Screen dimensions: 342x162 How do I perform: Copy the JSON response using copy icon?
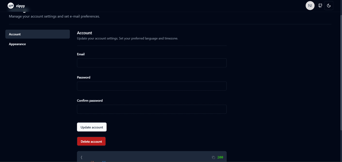[213, 157]
